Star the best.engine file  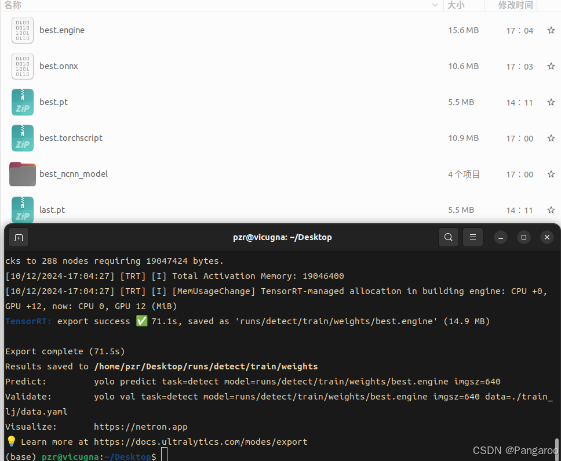[x=551, y=30]
